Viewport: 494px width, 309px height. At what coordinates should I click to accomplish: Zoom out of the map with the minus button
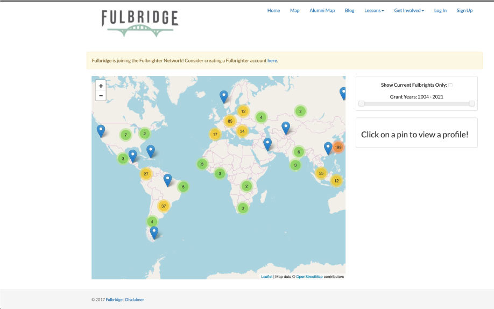pyautogui.click(x=101, y=95)
